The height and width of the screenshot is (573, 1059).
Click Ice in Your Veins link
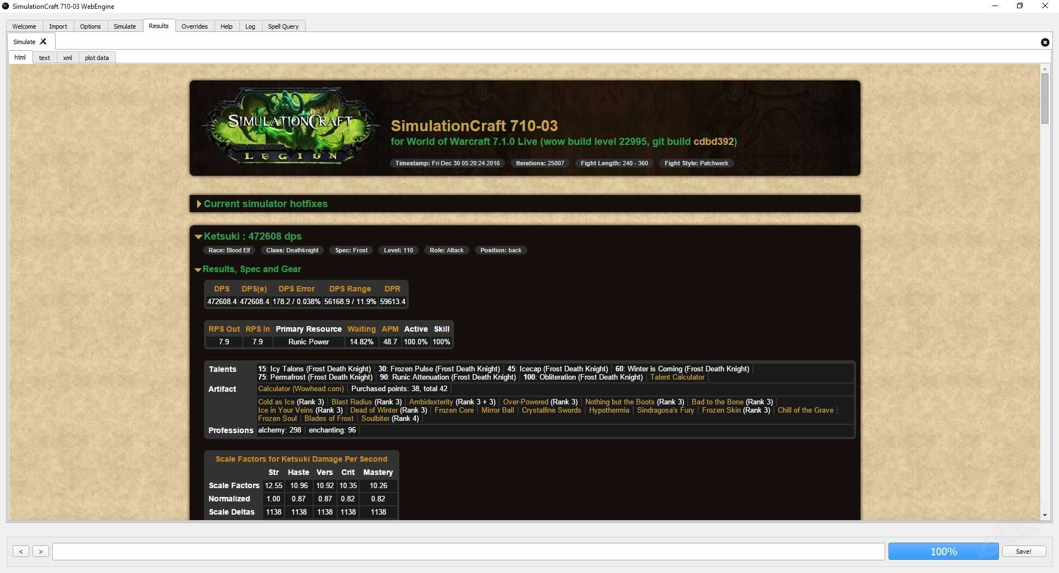pyautogui.click(x=286, y=410)
